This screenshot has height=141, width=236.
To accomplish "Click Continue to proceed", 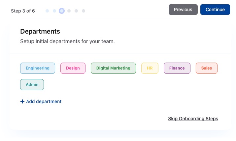I will coord(215,10).
